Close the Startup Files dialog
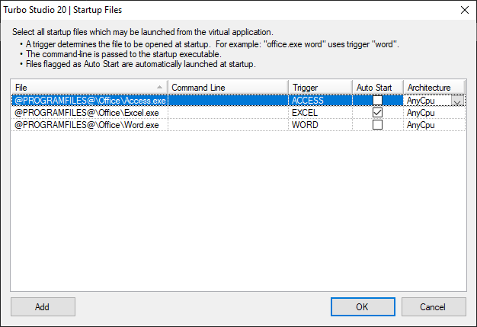The height and width of the screenshot is (327, 477). coord(464,10)
